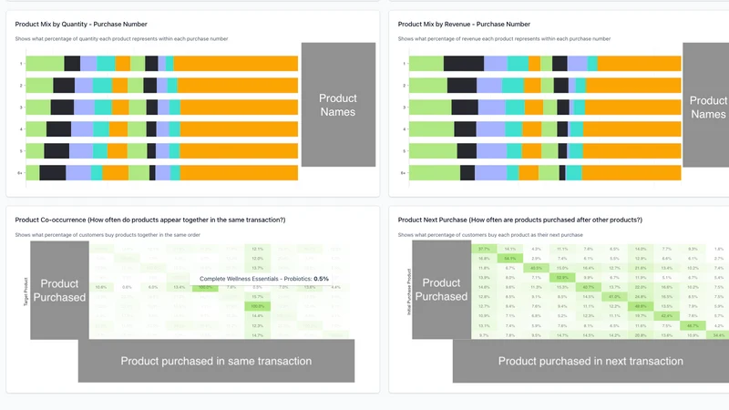Click the 12.1% cell in the Co-occurrence heatmap
This screenshot has width=729, height=410.
coord(257,249)
